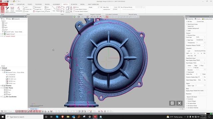The width and height of the screenshot is (213, 119).
Task: Select the 3 Tangent Circle tool
Action: click(39, 12)
